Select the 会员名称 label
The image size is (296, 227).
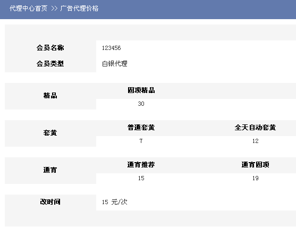pos(50,48)
